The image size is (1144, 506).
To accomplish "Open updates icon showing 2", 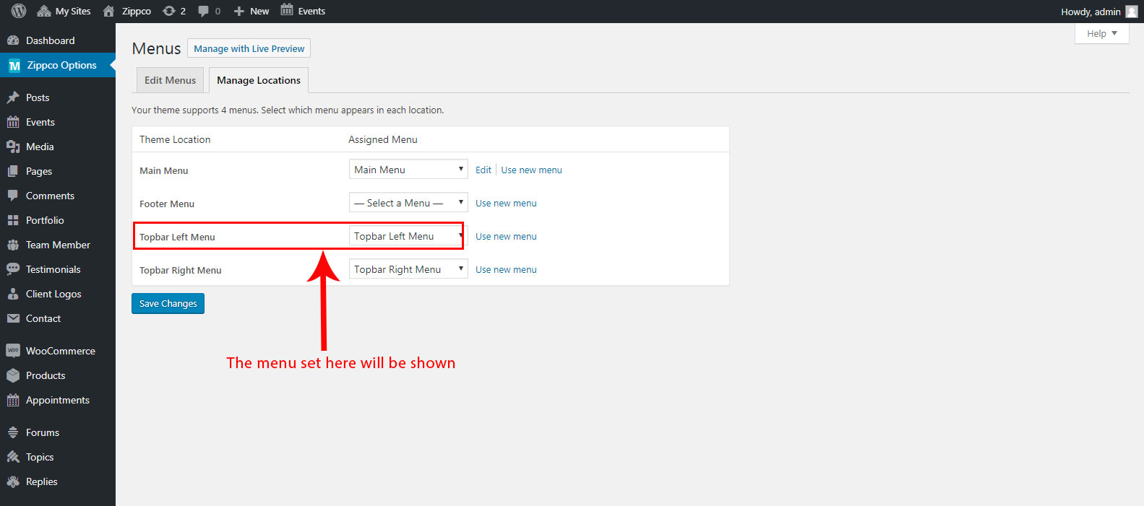I will pos(169,11).
